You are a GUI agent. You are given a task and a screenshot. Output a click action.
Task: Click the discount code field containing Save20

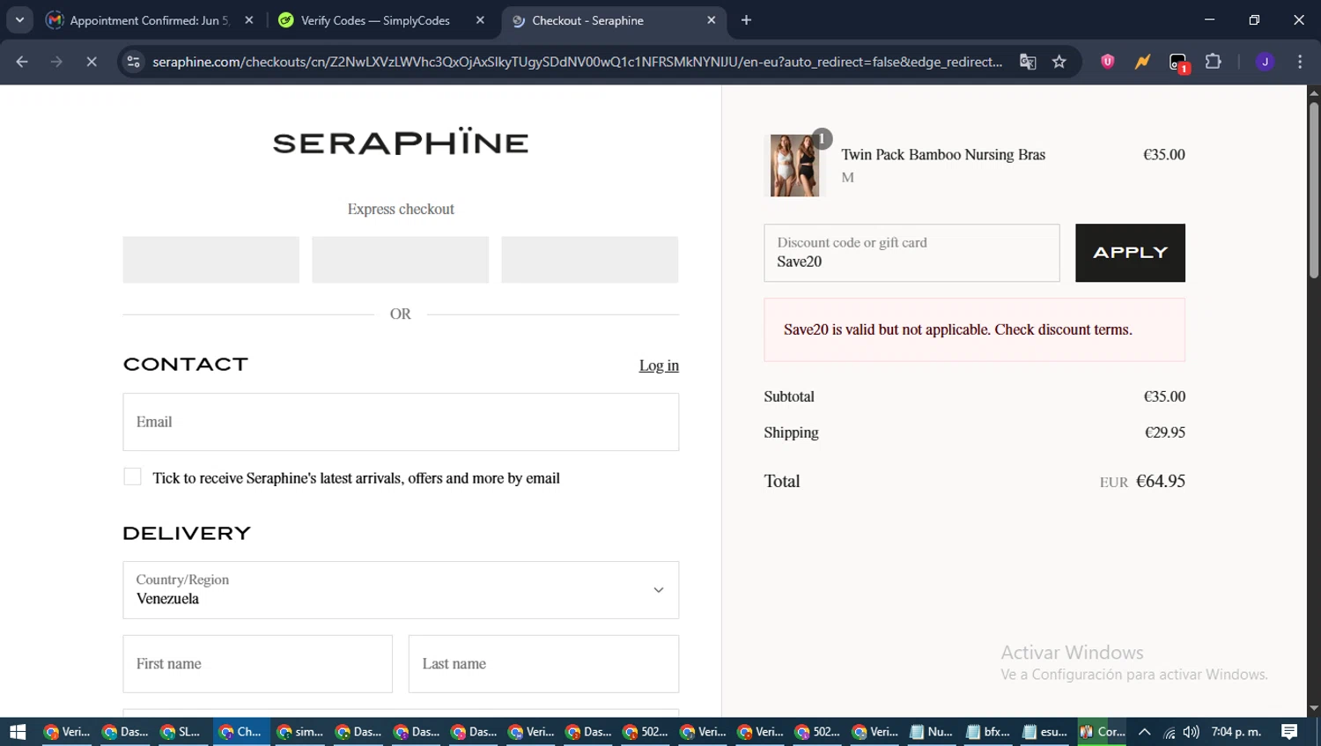coord(911,253)
